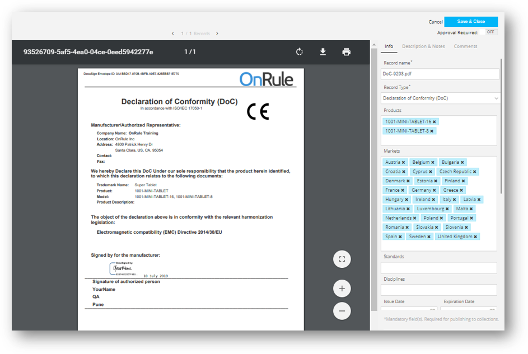The image size is (528, 354).
Task: Click the Super Tablet trademark name
Action: point(146,185)
